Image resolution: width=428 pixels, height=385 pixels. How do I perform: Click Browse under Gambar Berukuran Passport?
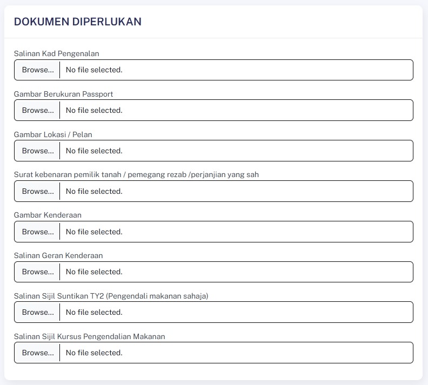(x=38, y=110)
